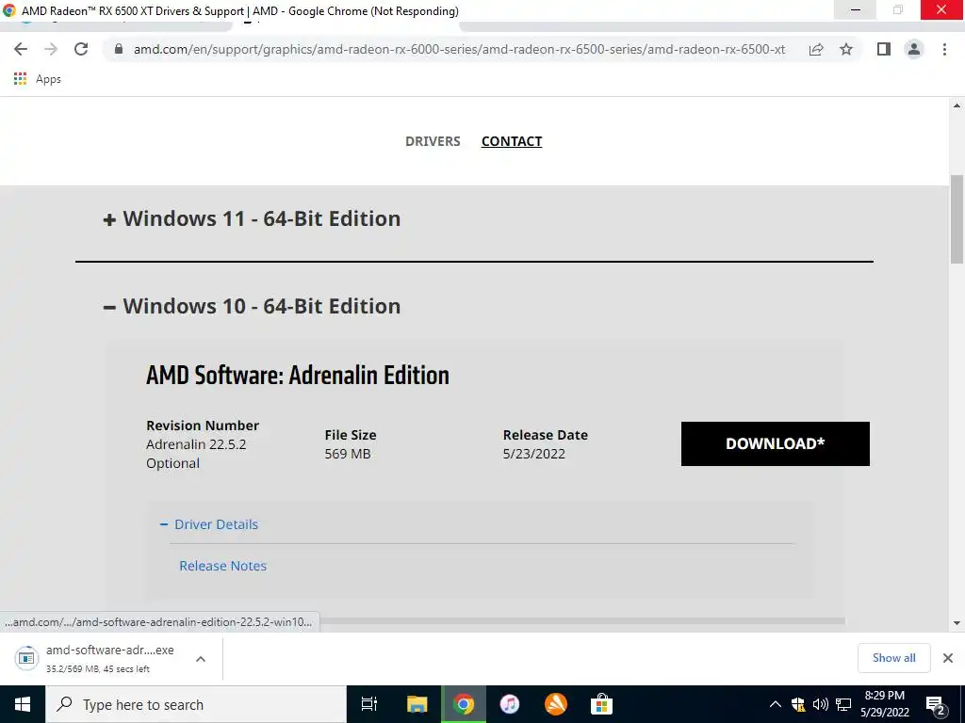Bookmark this page with the star
The image size is (965, 723).
point(846,49)
